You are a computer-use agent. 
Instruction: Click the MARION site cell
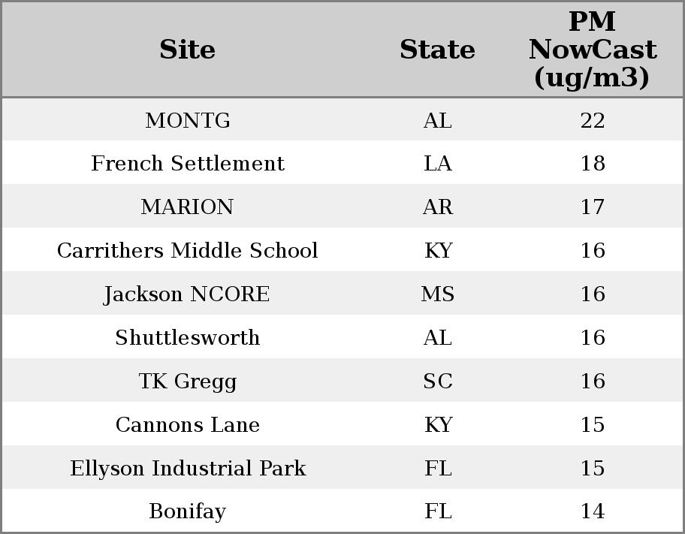pyautogui.click(x=188, y=207)
